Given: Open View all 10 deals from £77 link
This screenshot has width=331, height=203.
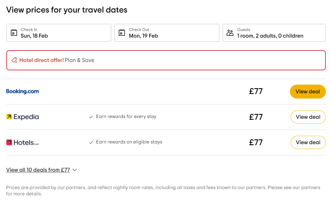Looking at the screenshot, I should pos(38,170).
